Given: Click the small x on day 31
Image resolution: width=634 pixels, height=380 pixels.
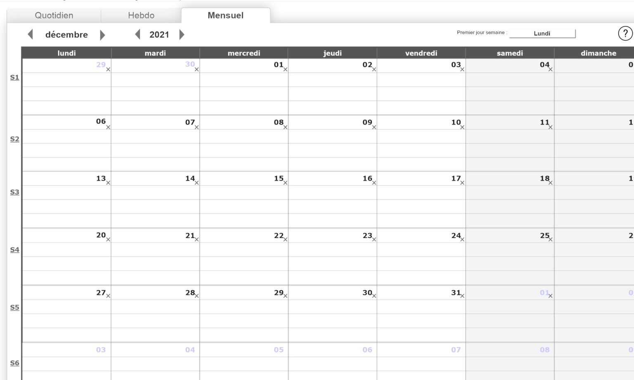Looking at the screenshot, I should (x=462, y=296).
